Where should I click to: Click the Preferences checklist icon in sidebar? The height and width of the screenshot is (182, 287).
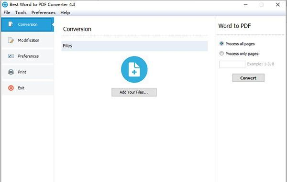[x=11, y=56]
